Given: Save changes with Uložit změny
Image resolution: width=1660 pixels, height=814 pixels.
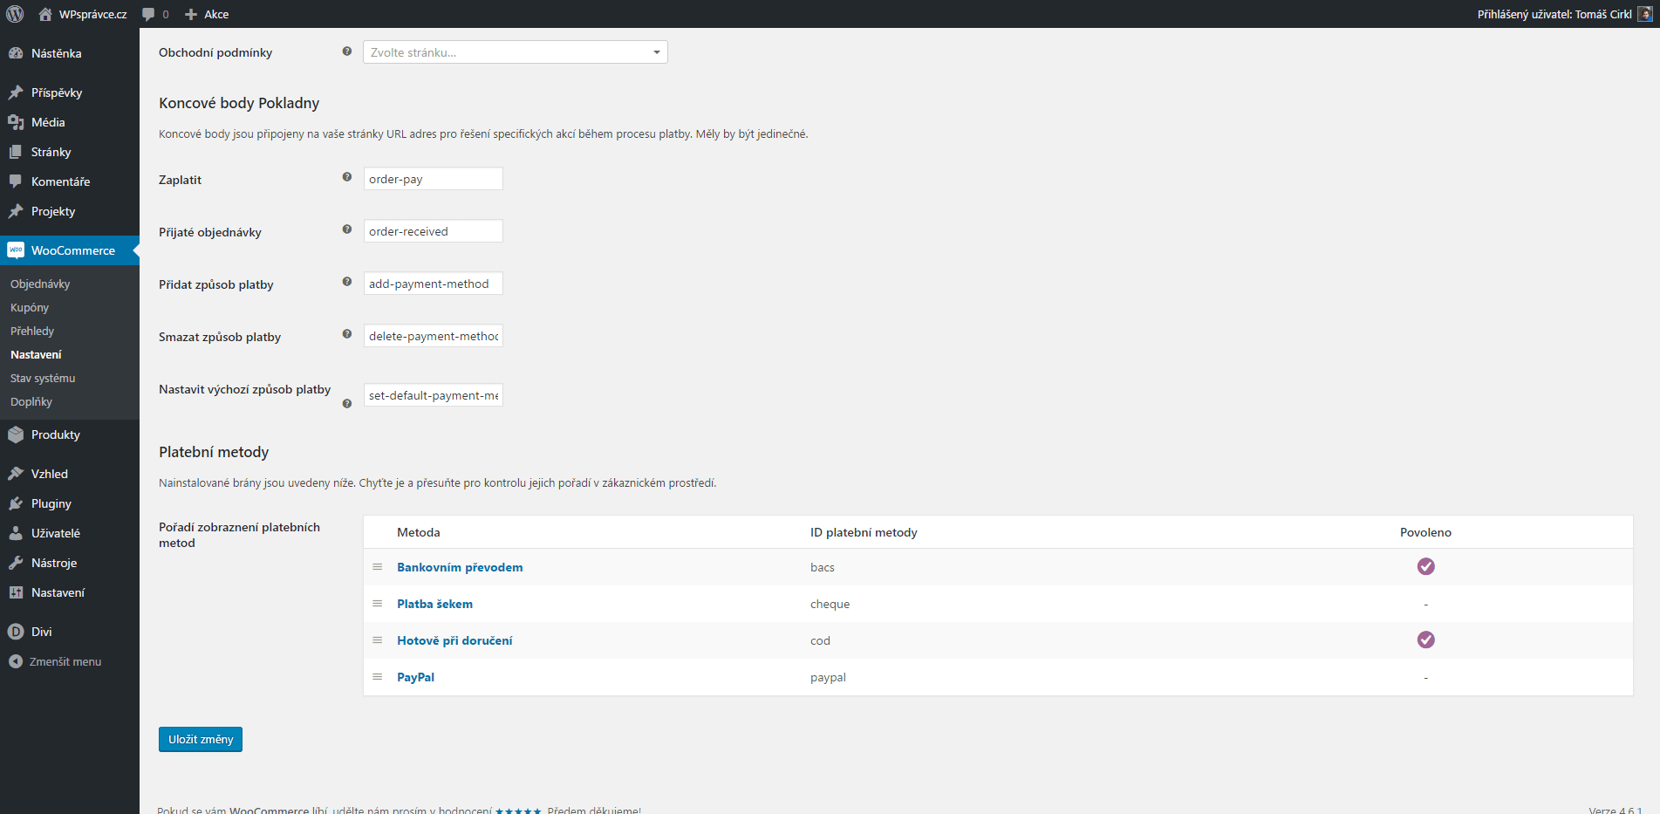Looking at the screenshot, I should [x=201, y=739].
